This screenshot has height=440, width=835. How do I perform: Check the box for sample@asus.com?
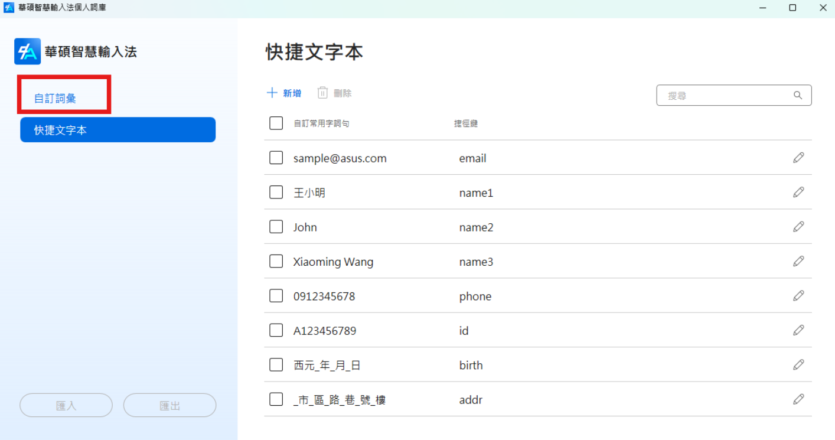click(x=276, y=158)
